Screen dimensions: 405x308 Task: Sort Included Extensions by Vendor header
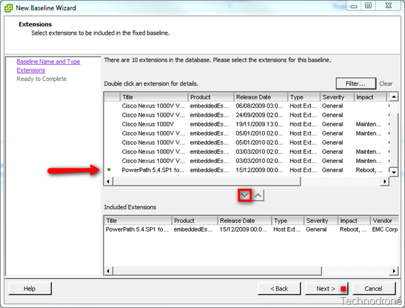click(384, 221)
